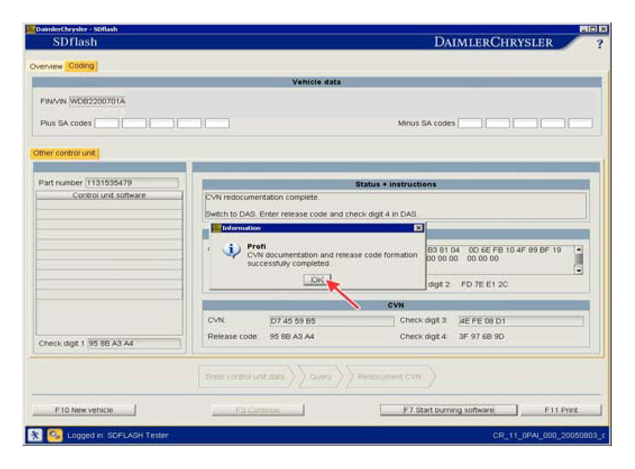
Task: Click the SDflash icon in main title bar
Action: coord(30,29)
